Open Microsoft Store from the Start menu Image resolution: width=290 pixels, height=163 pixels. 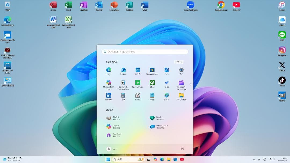152,70
